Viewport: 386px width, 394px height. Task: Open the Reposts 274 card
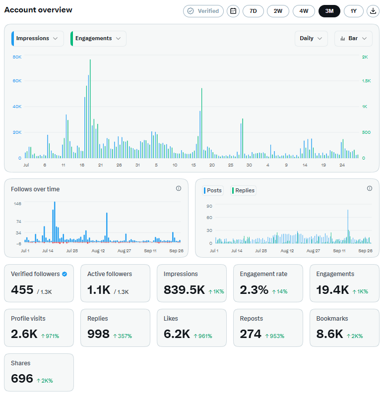tap(268, 328)
